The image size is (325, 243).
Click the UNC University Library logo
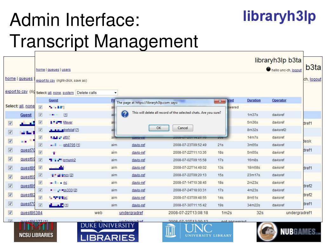coord(198,232)
